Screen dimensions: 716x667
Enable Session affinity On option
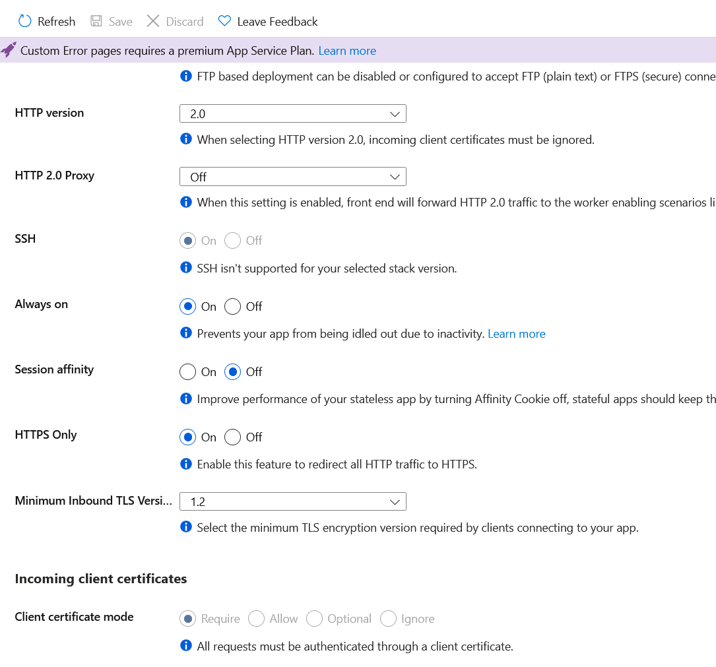click(x=187, y=372)
